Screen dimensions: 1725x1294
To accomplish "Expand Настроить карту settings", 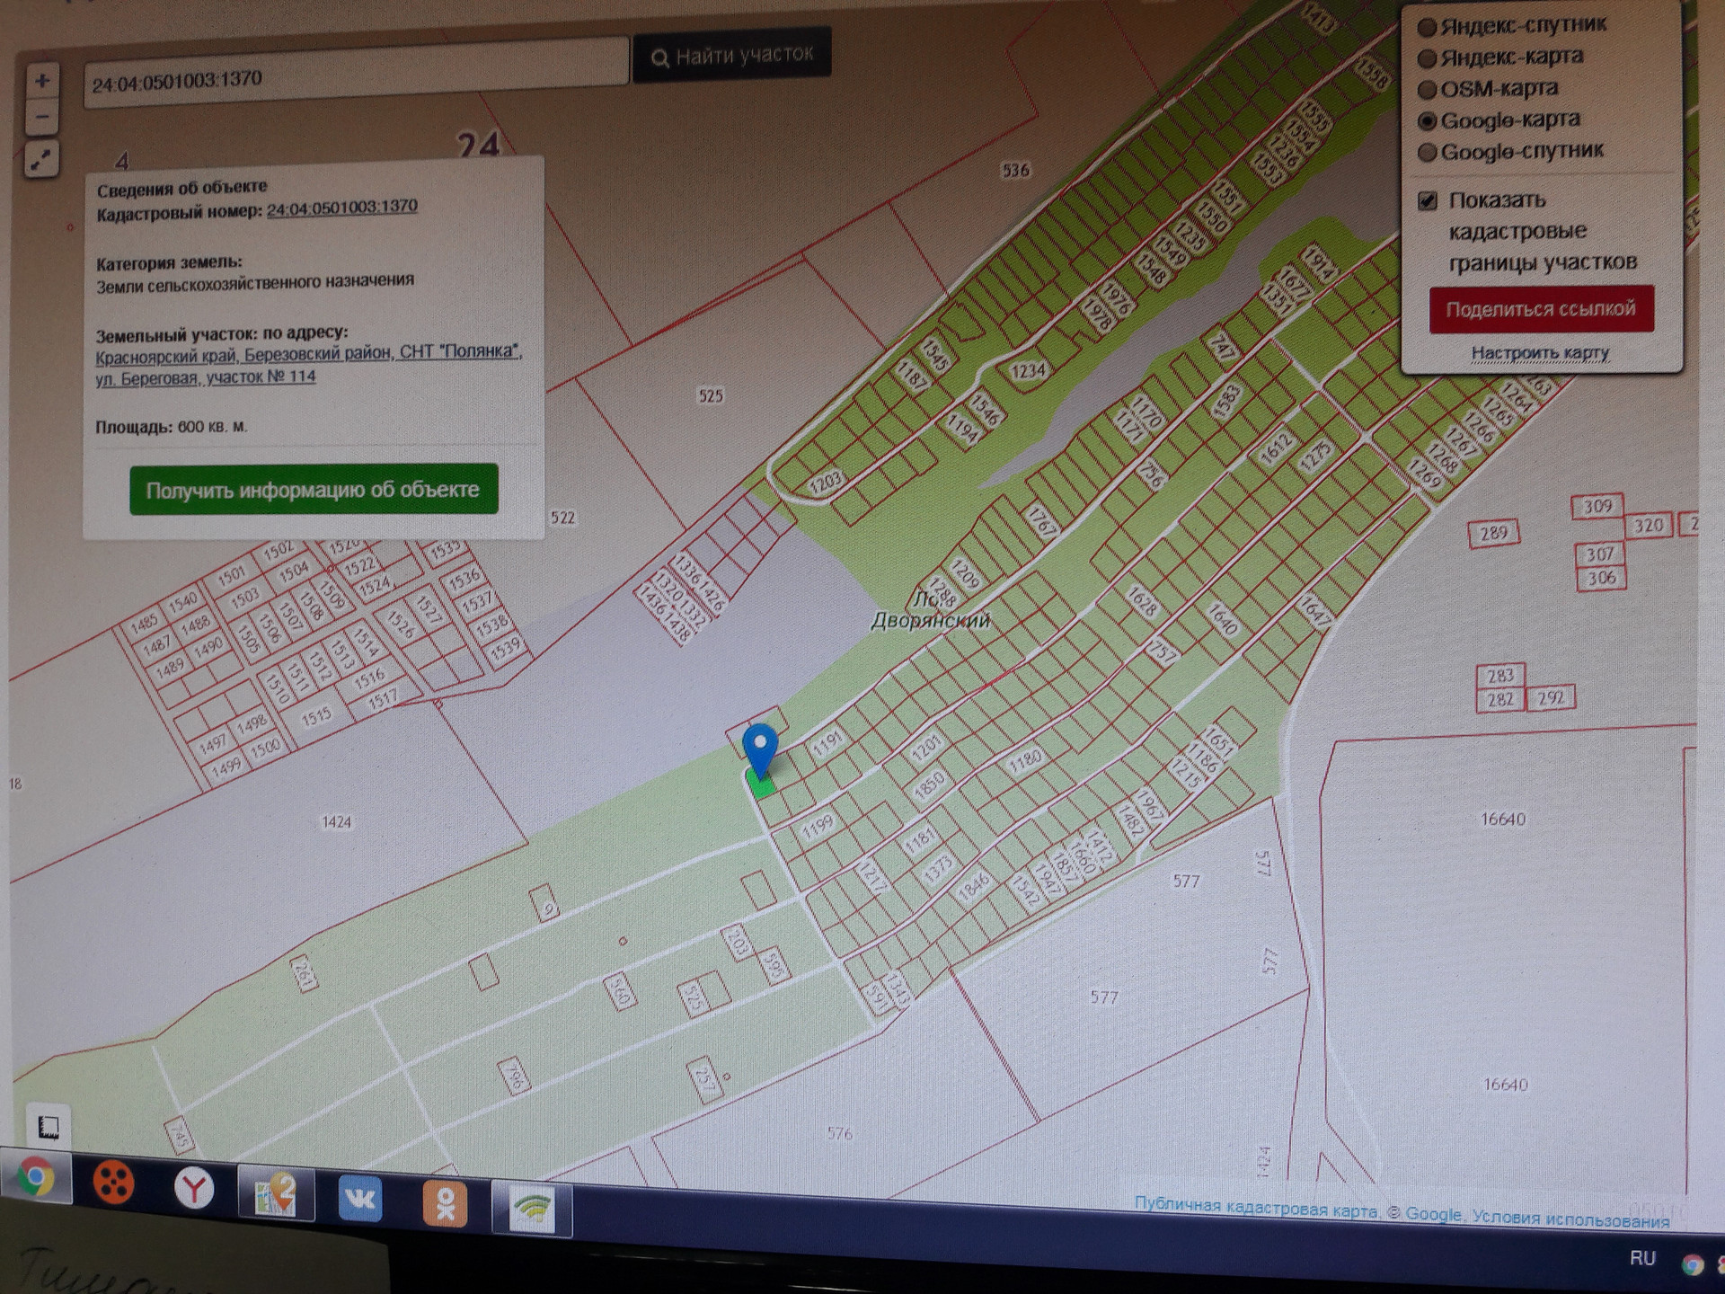I will click(x=1540, y=353).
